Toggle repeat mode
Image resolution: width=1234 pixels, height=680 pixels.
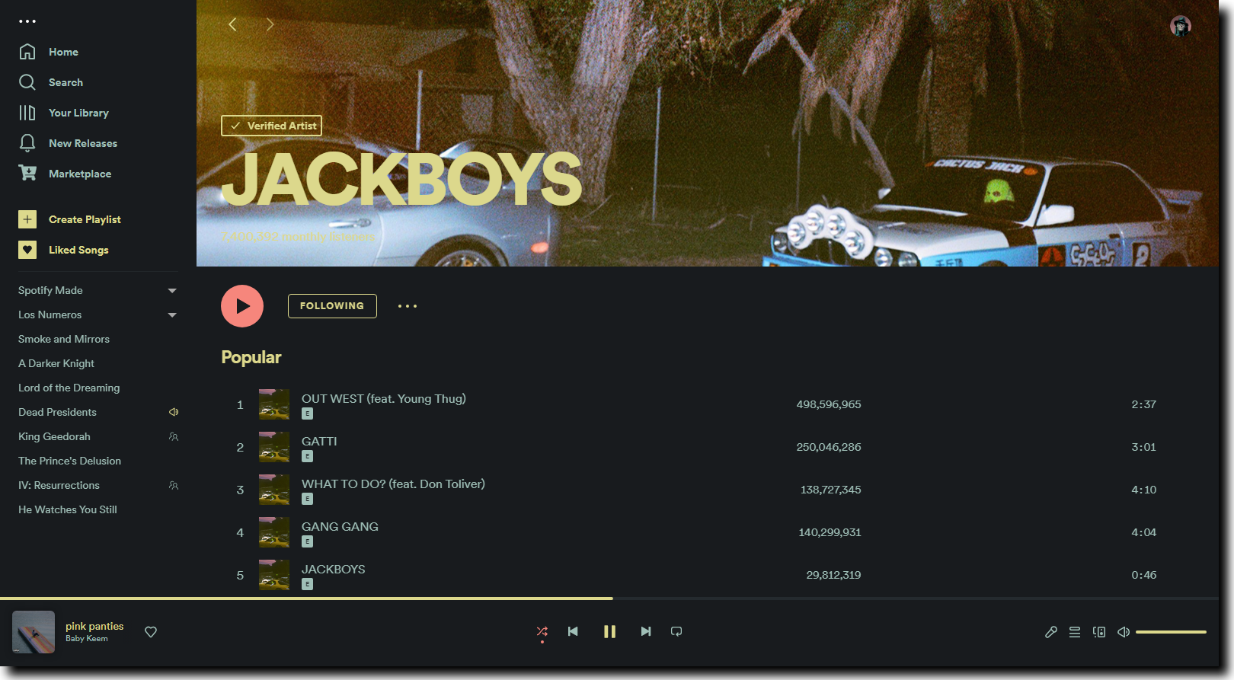coord(676,631)
